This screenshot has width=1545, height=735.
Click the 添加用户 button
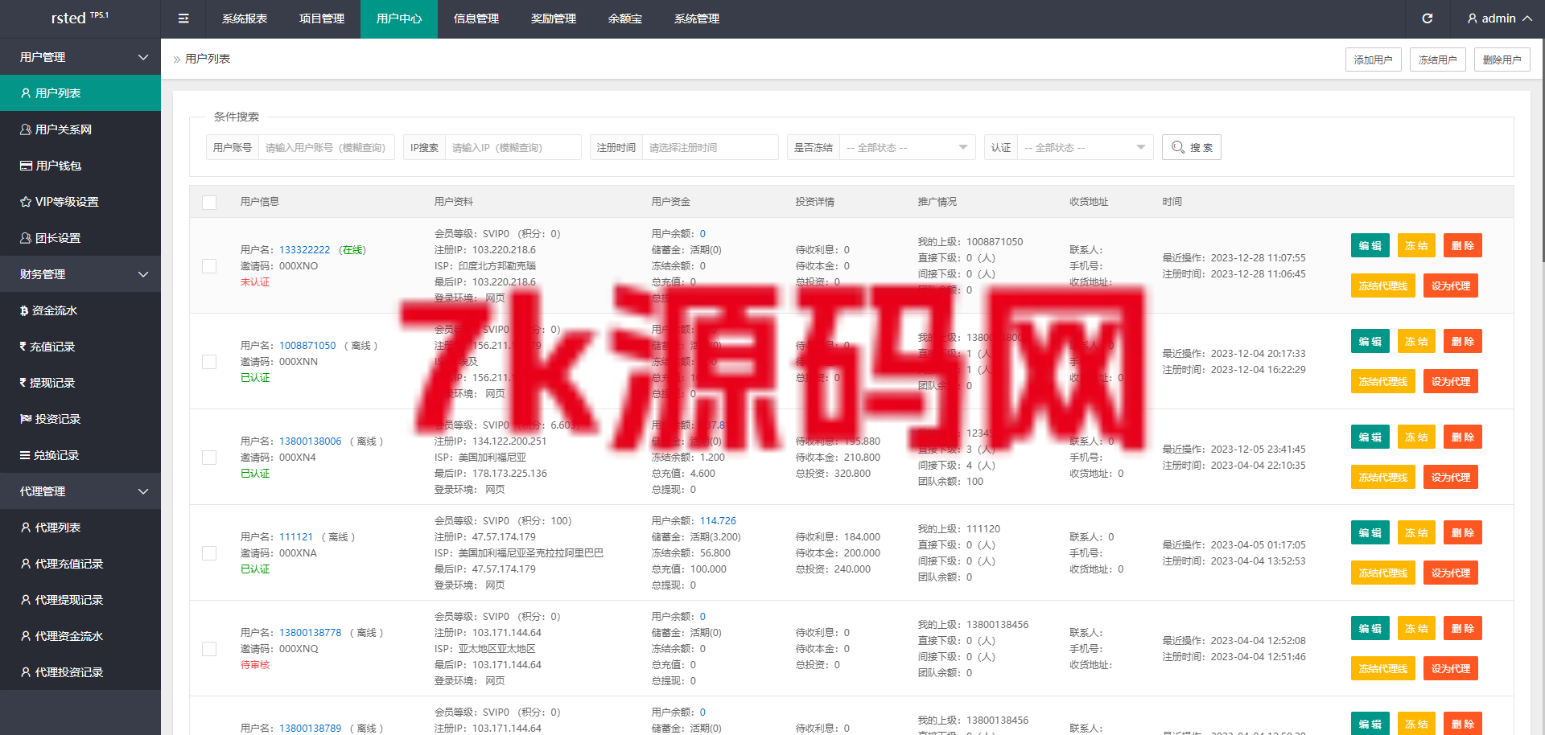tap(1374, 60)
